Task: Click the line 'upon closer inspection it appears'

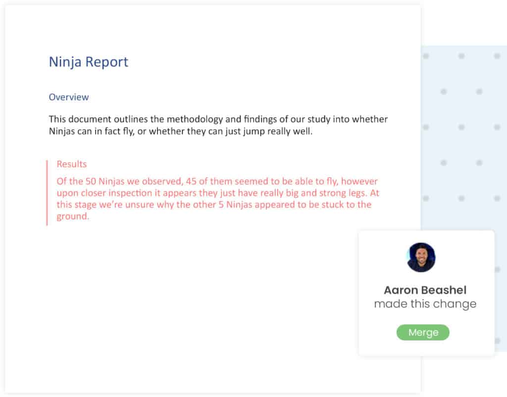Action: (218, 193)
